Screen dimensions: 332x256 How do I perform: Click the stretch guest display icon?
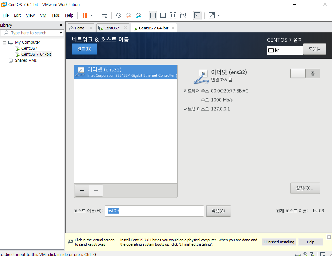[212, 15]
